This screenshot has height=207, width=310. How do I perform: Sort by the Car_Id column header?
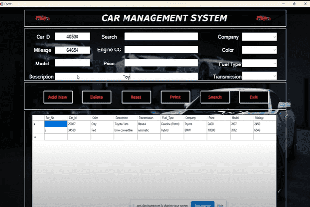point(79,118)
